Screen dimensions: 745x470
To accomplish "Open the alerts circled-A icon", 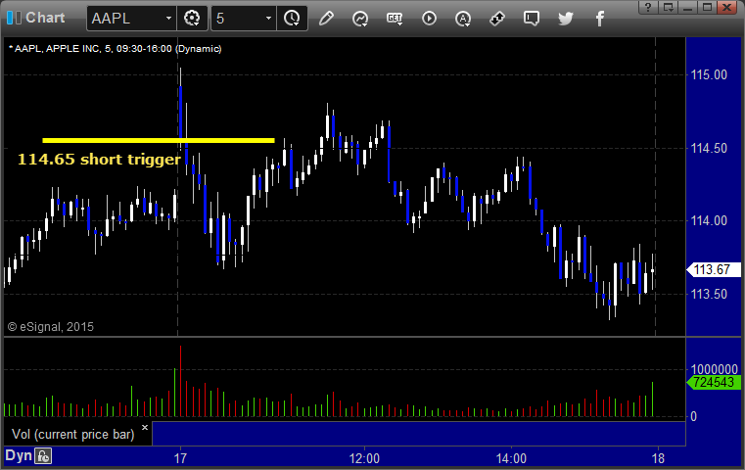I will pyautogui.click(x=463, y=19).
